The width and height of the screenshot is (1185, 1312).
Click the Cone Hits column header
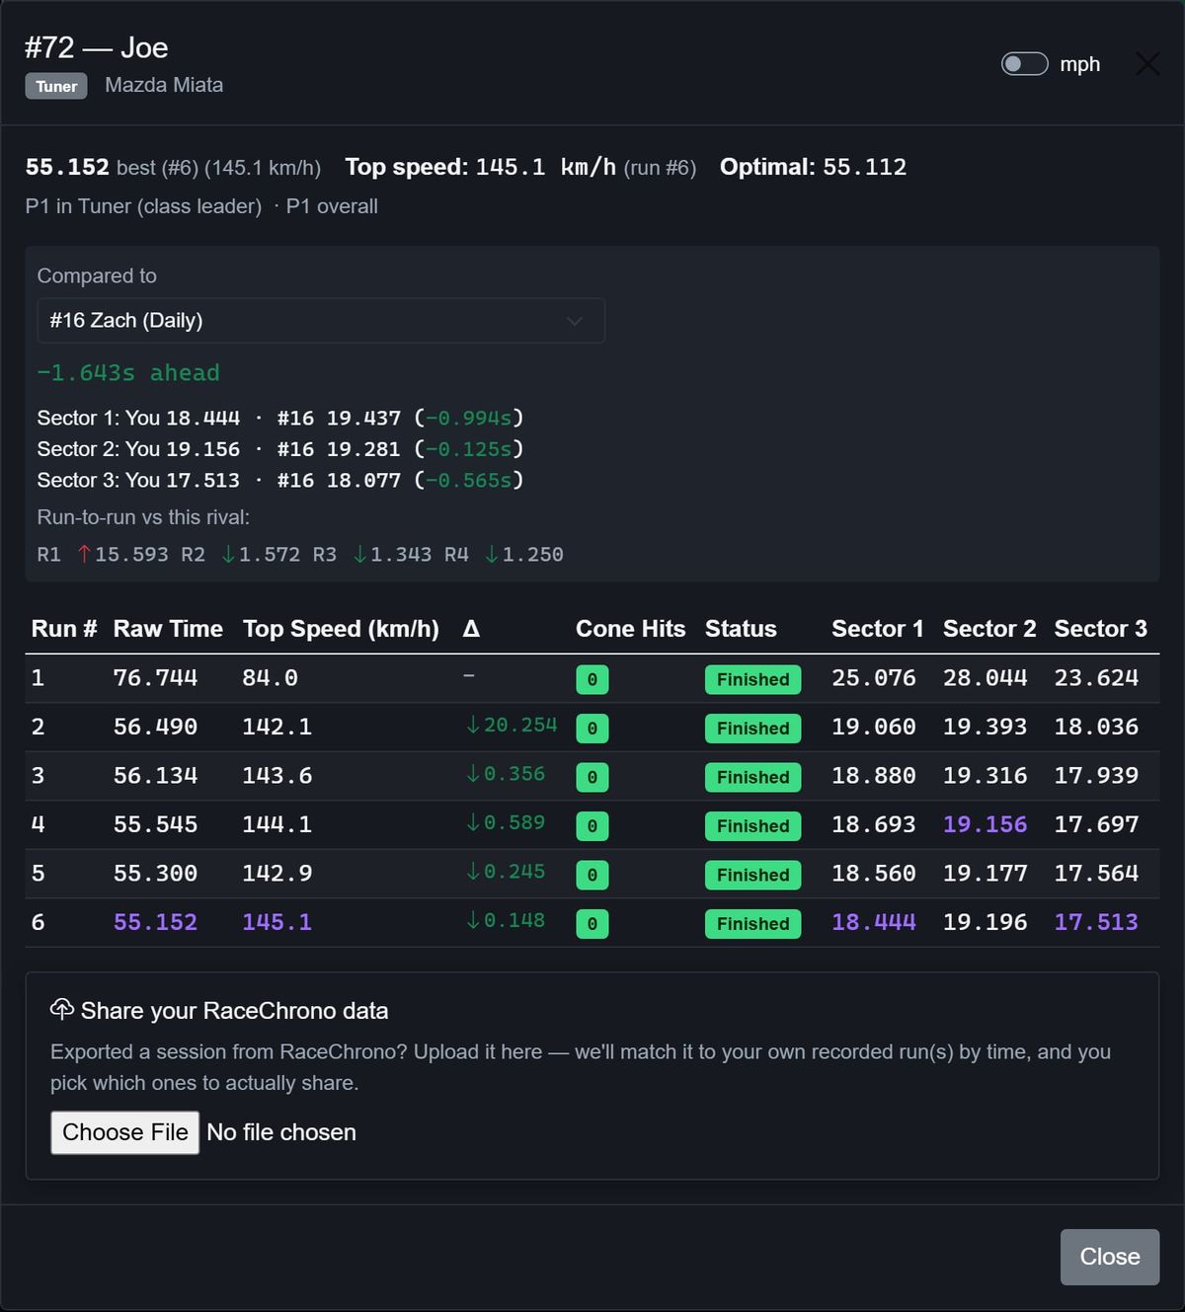click(x=630, y=629)
